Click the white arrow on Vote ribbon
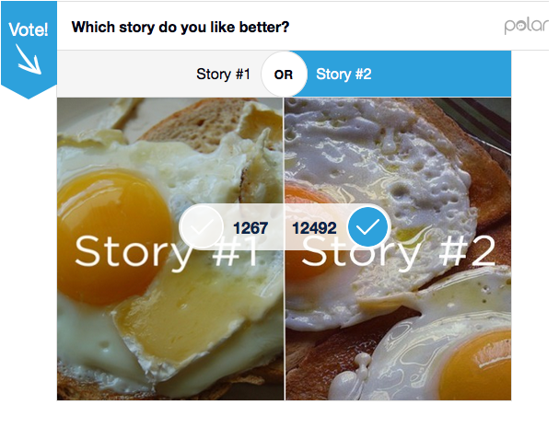 [29, 60]
